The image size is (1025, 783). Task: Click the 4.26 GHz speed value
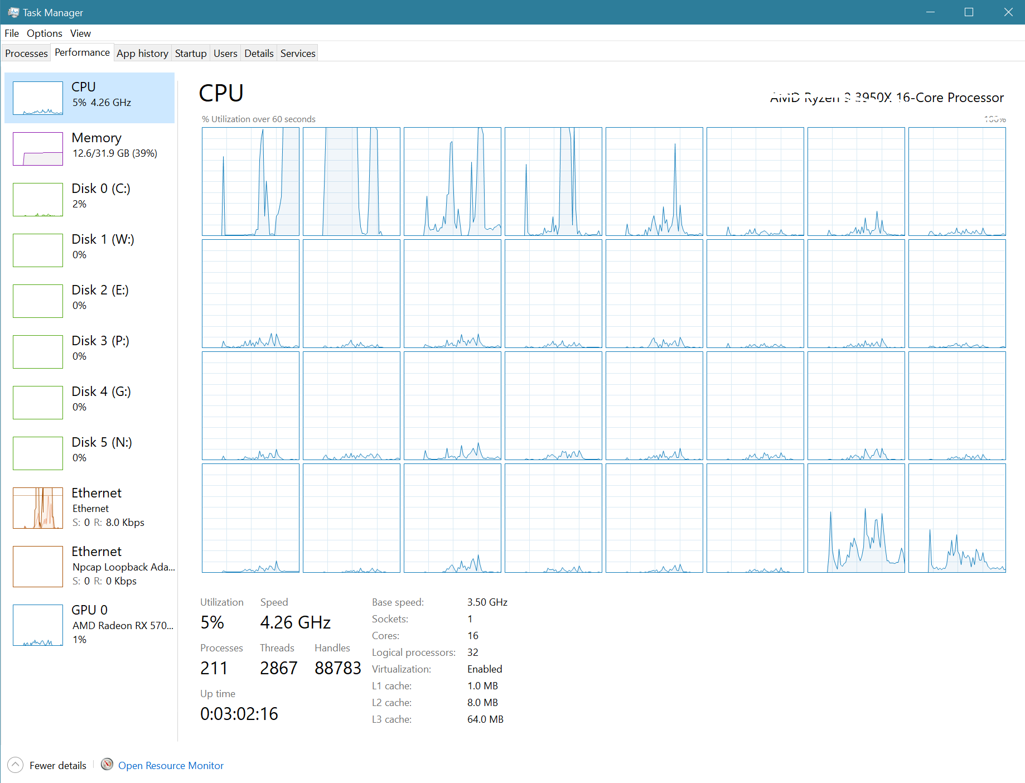296,622
